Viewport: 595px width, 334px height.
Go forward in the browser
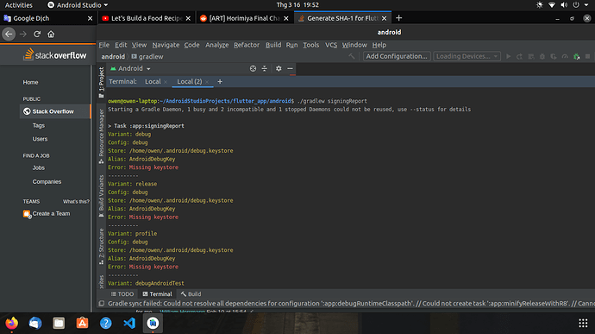click(x=23, y=34)
